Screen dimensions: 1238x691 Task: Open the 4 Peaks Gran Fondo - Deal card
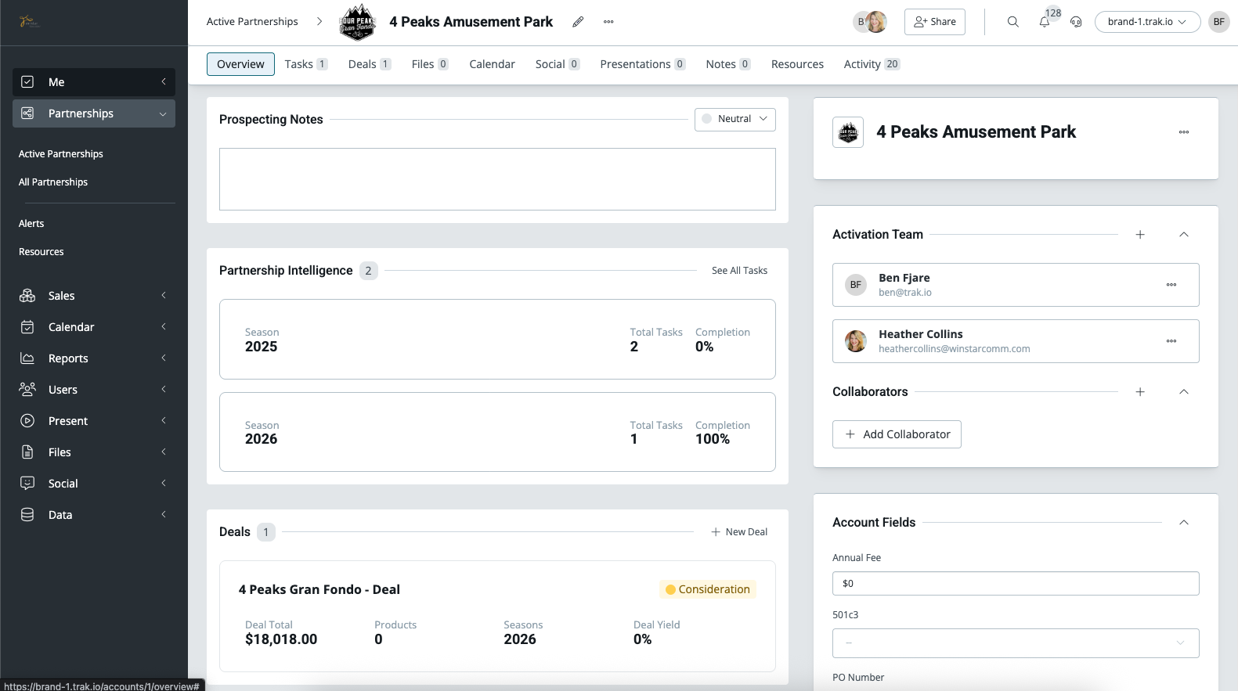497,616
